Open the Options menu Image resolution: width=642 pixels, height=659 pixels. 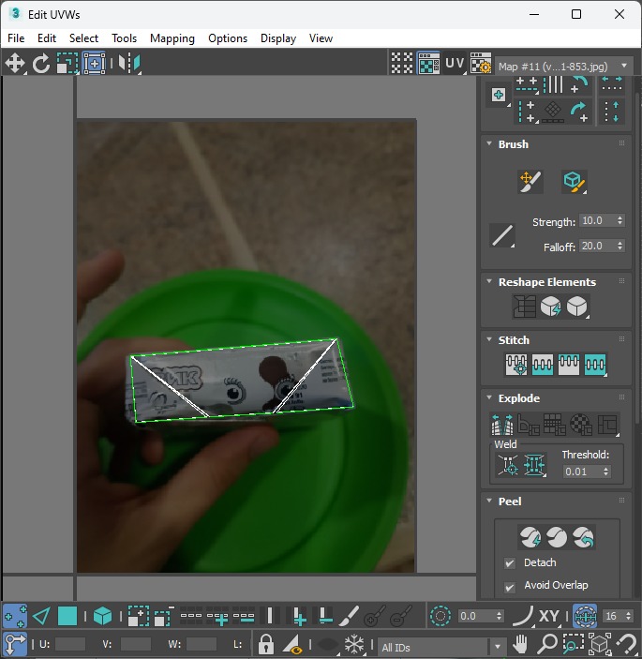(x=228, y=38)
